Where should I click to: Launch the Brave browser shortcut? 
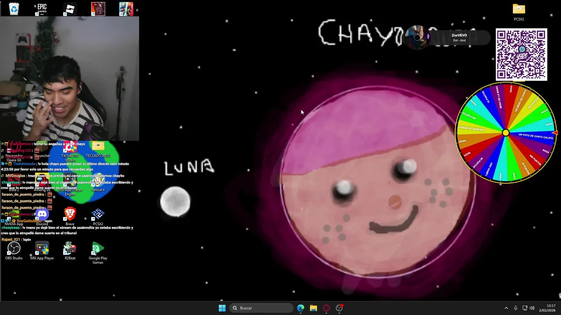(x=70, y=217)
